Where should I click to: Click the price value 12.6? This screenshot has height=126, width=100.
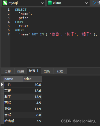[x=38, y=91]
